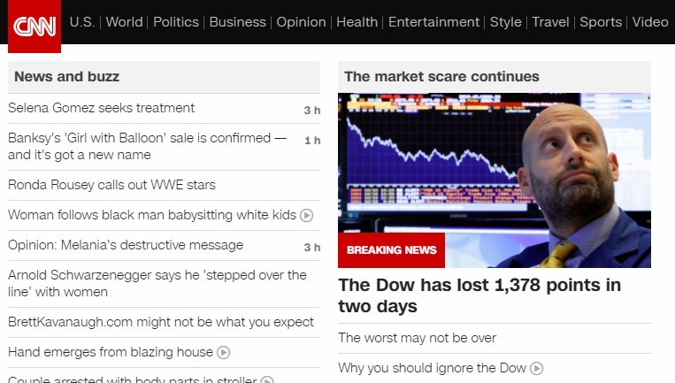Play video icon beside babysitting story
Screen dimensions: 675x383
coord(306,215)
